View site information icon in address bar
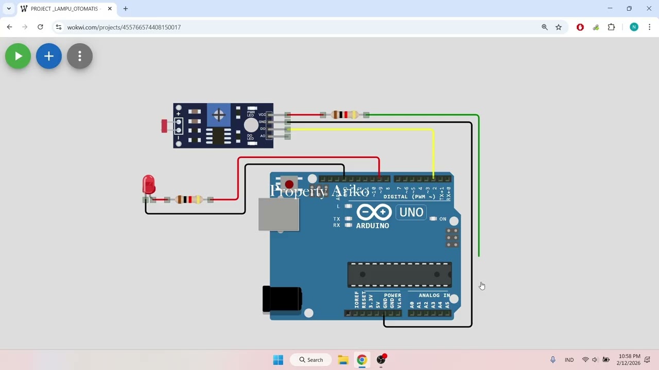 tap(58, 27)
